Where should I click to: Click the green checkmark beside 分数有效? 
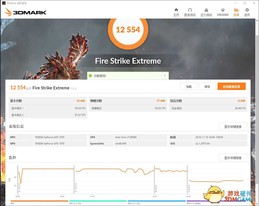pyautogui.click(x=90, y=76)
